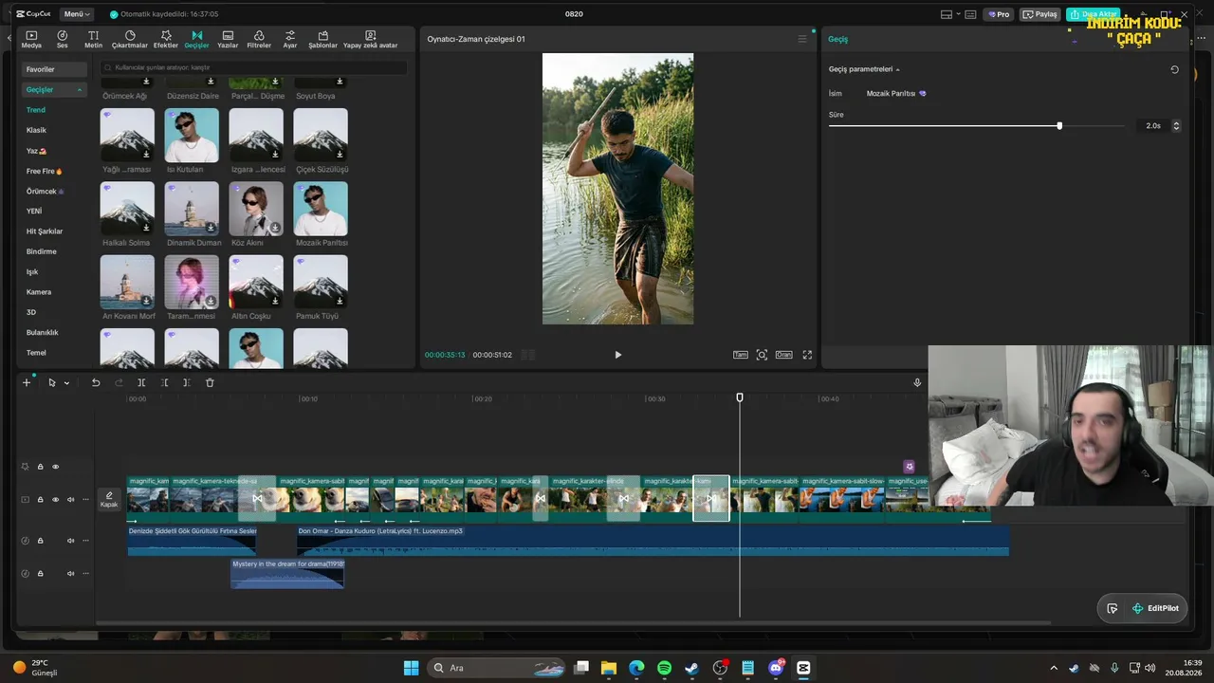Open the Yapay zekâ avatar panel

click(371, 39)
